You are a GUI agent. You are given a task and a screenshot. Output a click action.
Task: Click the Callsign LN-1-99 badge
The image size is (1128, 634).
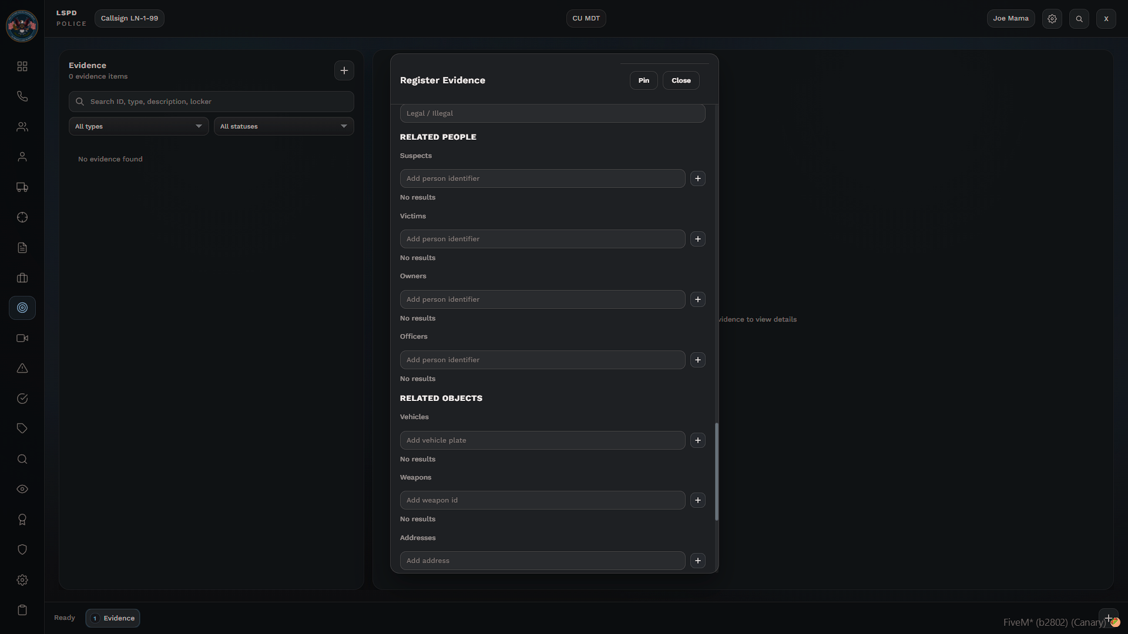pos(129,18)
